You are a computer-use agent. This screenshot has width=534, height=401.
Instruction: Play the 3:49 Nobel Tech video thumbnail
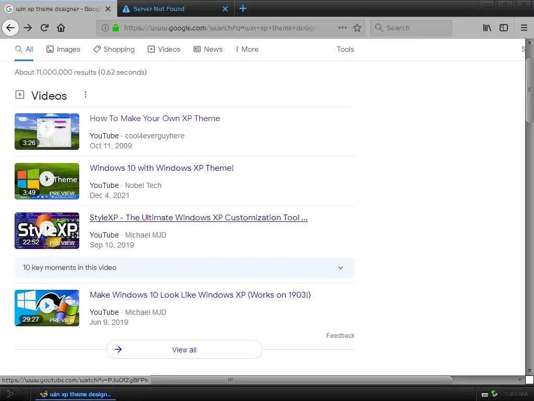[x=47, y=181]
